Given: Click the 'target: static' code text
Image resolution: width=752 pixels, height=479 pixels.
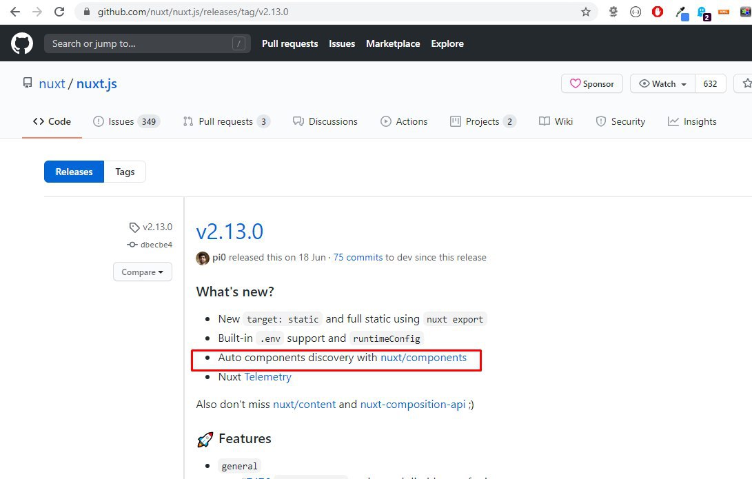Looking at the screenshot, I should (x=283, y=319).
